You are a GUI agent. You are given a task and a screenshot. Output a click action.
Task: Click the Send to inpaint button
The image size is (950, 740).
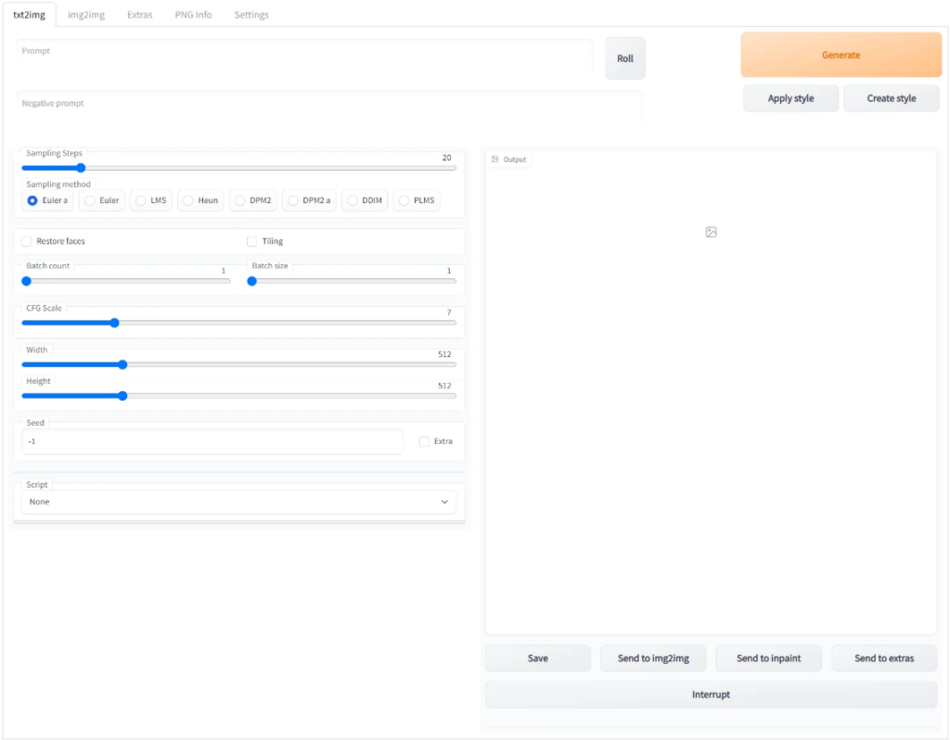point(768,658)
